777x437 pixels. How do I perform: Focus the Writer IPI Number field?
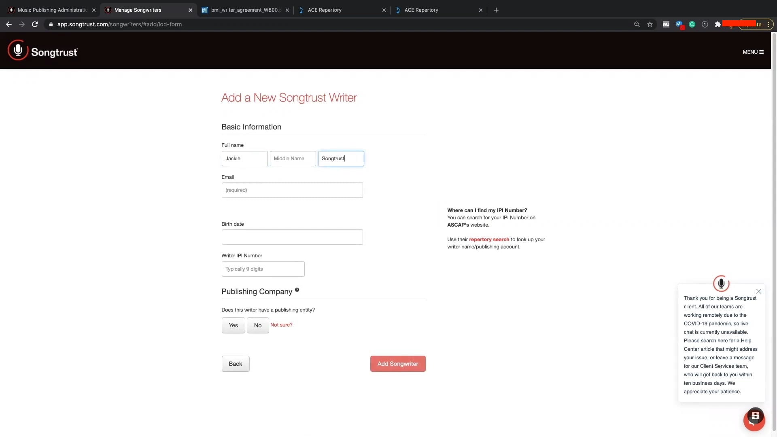point(263,269)
